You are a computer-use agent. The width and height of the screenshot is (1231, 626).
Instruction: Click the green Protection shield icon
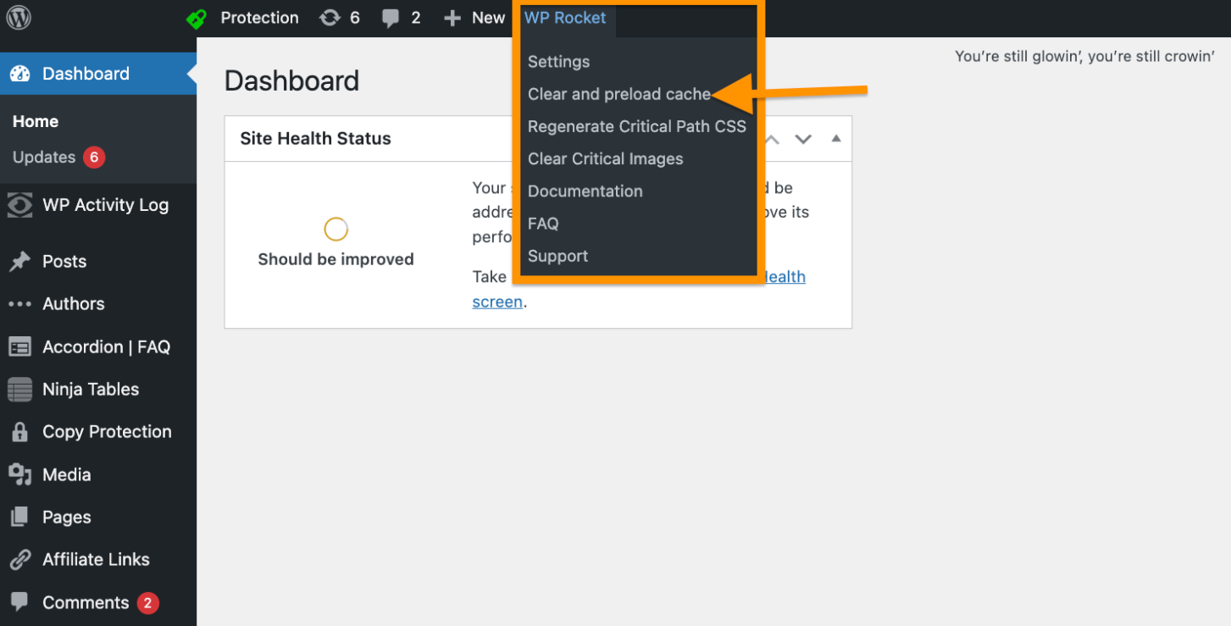click(x=197, y=19)
